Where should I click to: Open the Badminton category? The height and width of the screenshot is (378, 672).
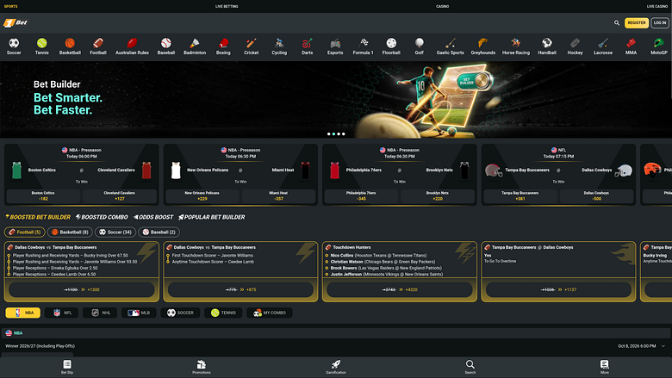[x=195, y=46]
